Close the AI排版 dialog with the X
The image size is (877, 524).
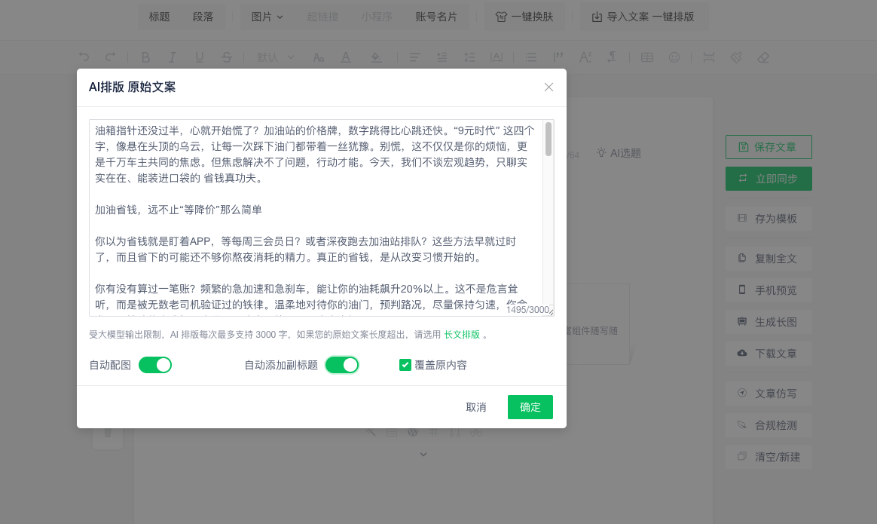pyautogui.click(x=549, y=87)
